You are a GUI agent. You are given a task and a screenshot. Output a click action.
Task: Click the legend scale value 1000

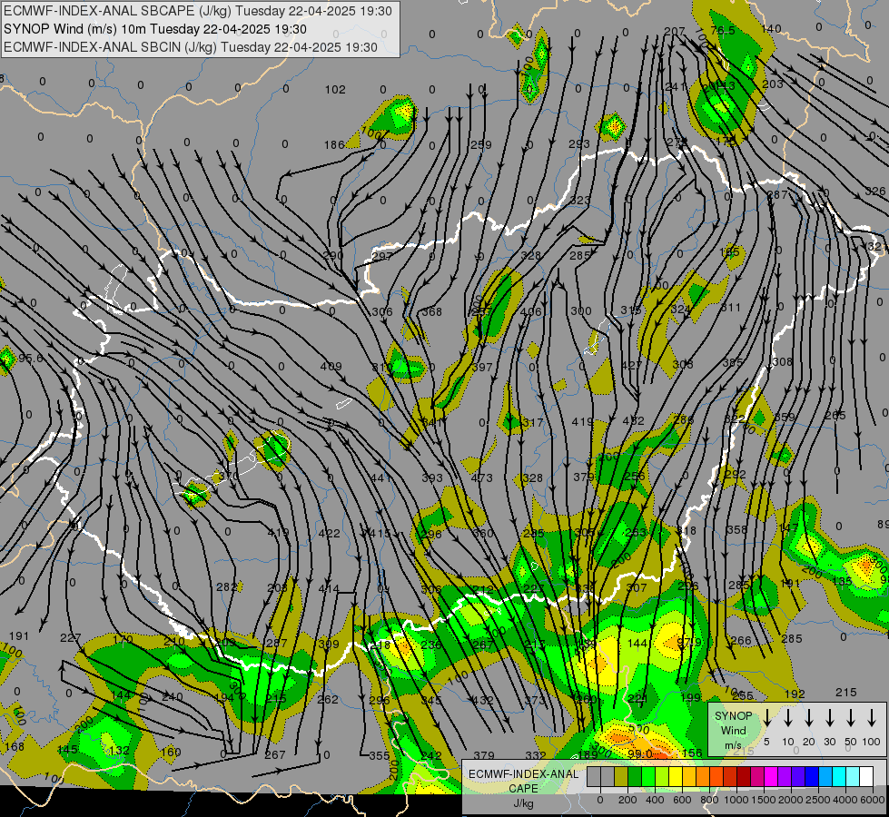(736, 800)
